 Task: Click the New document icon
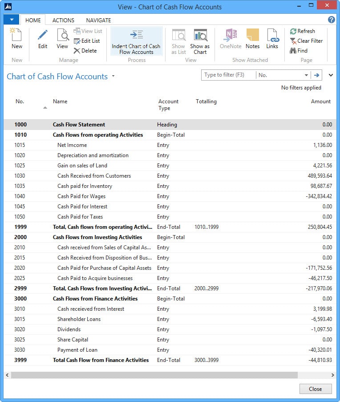click(16, 34)
